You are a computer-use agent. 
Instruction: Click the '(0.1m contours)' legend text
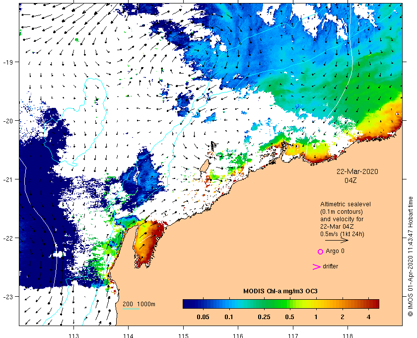click(x=342, y=212)
